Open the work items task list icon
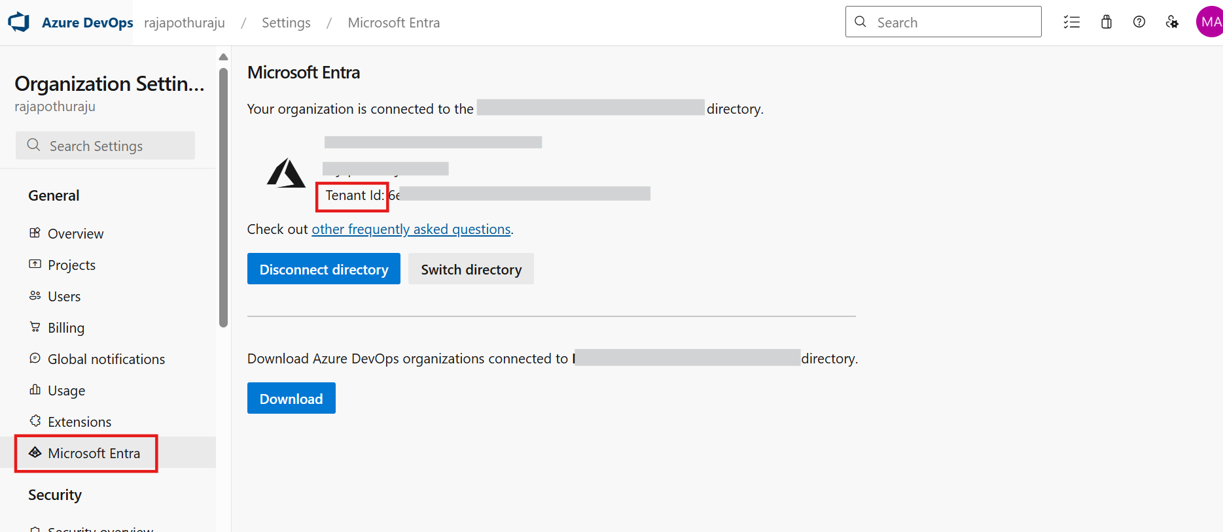 [x=1072, y=22]
